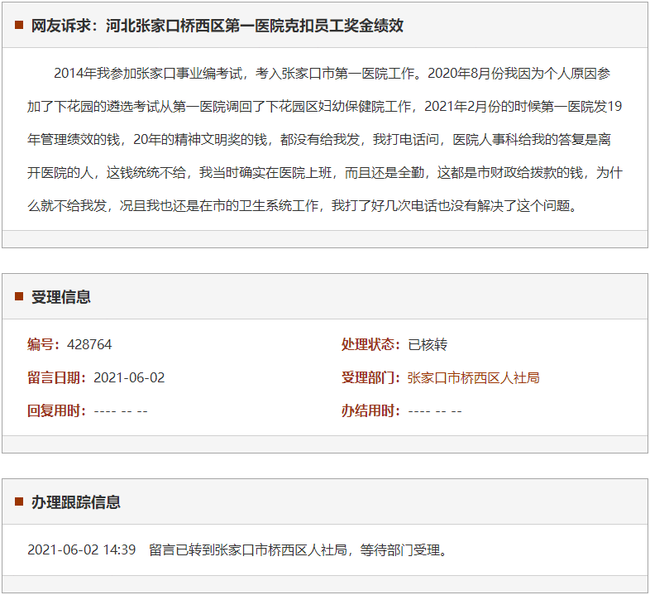The height and width of the screenshot is (595, 650).
Task: Select the status value 已核转
Action: tap(428, 345)
